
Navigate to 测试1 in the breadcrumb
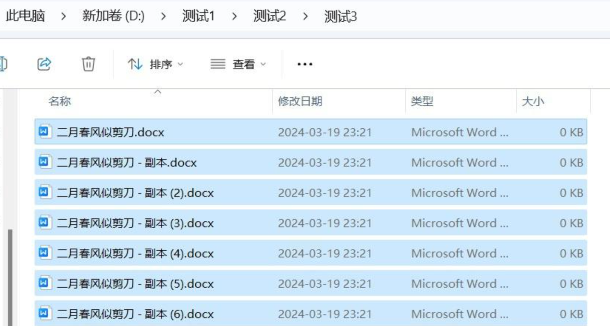(x=199, y=17)
